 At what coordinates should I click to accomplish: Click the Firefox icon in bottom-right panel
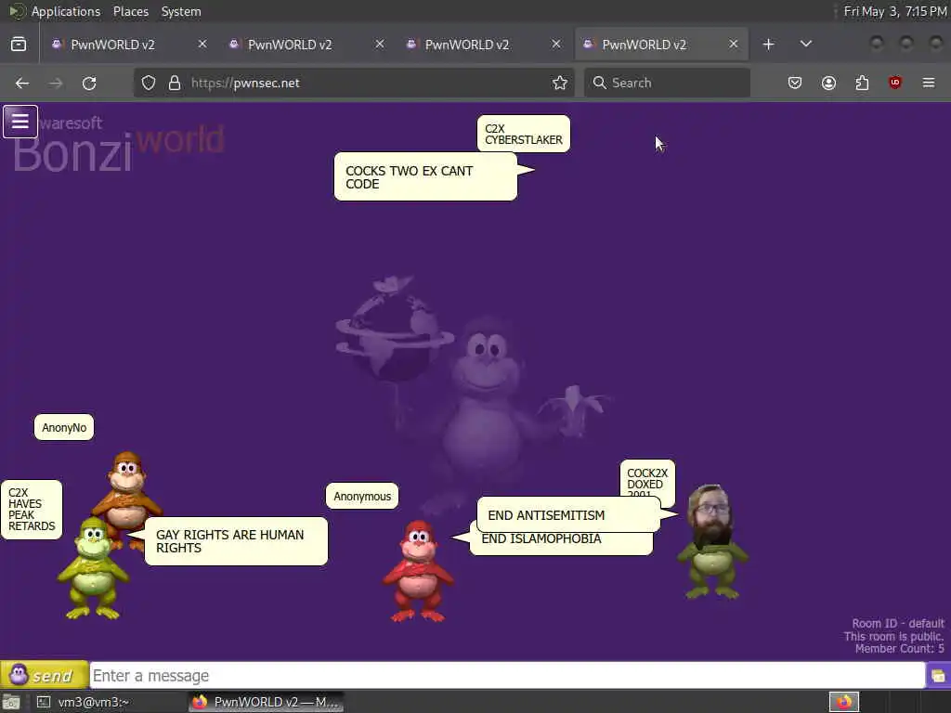coord(843,702)
